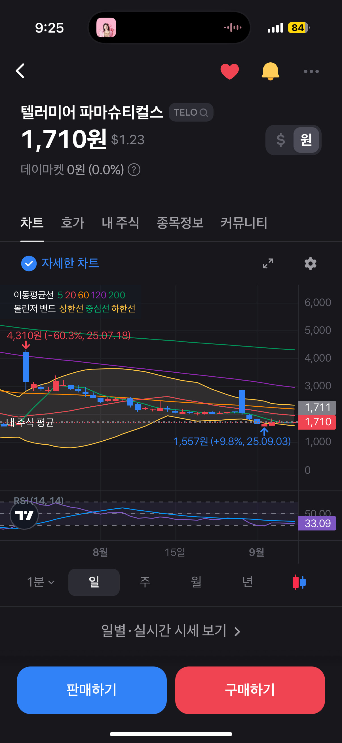The width and height of the screenshot is (342, 743).
Task: Tap the iOS home indicator bar
Action: coord(171,734)
